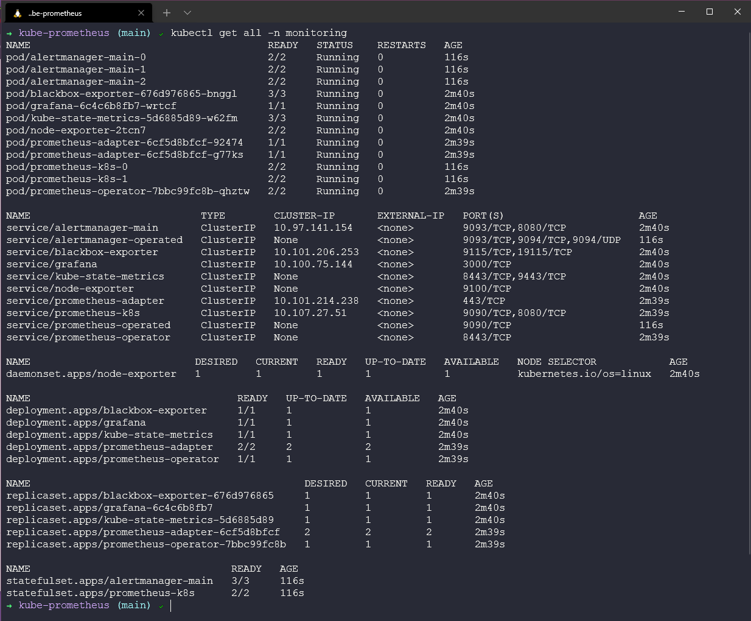Image resolution: width=751 pixels, height=621 pixels.
Task: Click replicaset.apps/grafana-6c4c6b8fb7 text
Action: 110,508
